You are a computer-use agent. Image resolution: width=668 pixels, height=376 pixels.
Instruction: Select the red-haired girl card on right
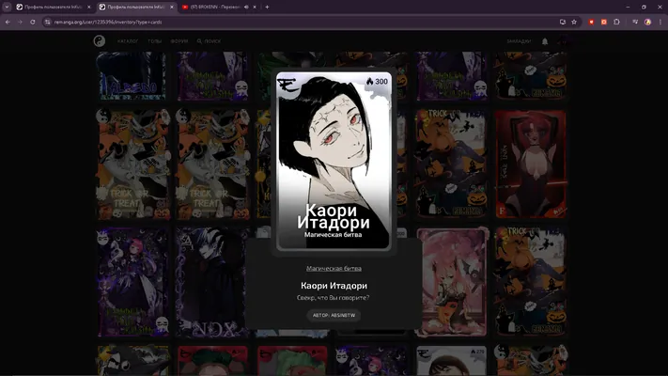tap(531, 164)
